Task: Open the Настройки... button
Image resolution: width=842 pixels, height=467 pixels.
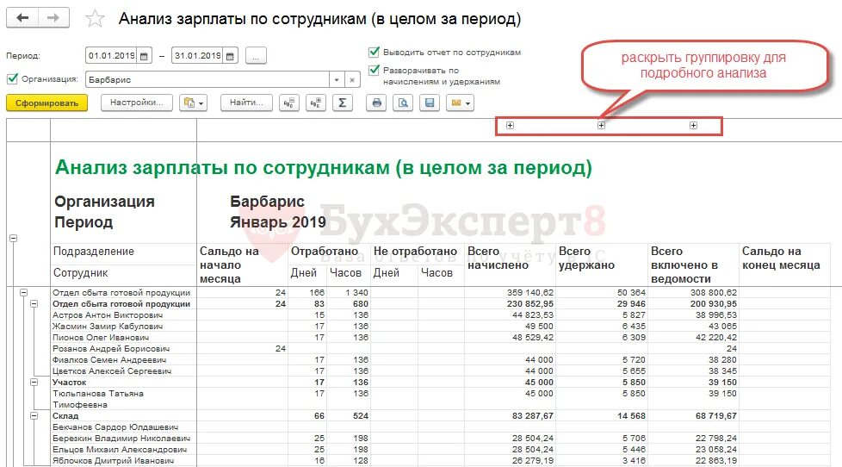Action: coord(136,103)
